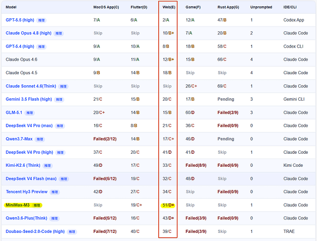Click the reasoning tag beside DeepSeek V4 Flash (max)
The image size is (317, 241).
click(64, 179)
